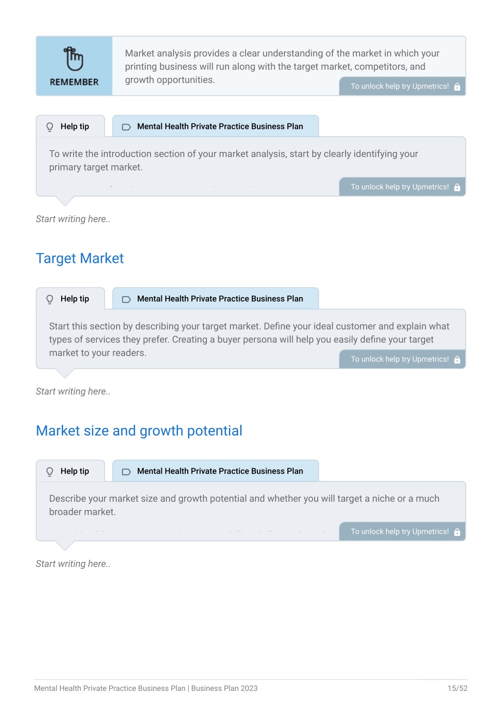Click the lock icon in the Market size help box

pyautogui.click(x=457, y=532)
